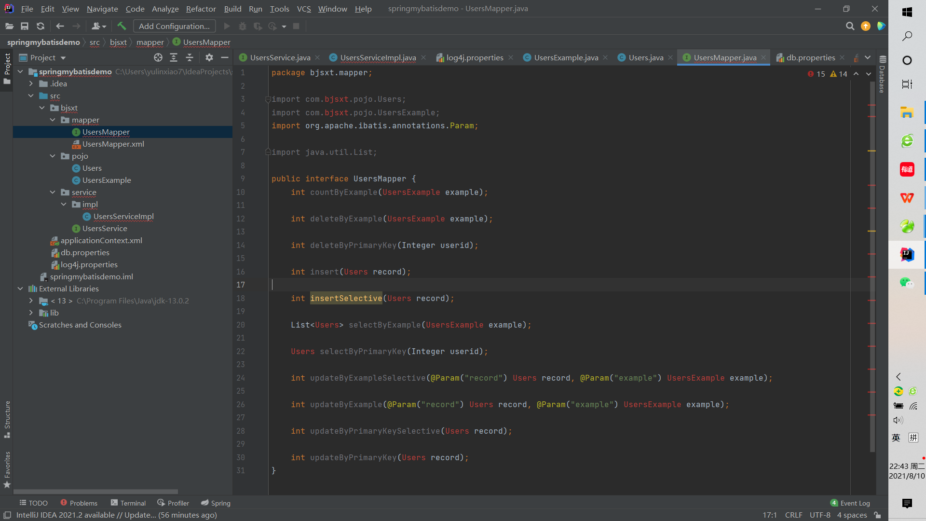Open the Database side panel
Screen dimensions: 926x521
[882, 74]
